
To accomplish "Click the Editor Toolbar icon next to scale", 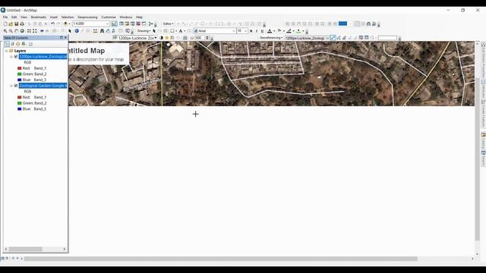I will tap(115, 24).
